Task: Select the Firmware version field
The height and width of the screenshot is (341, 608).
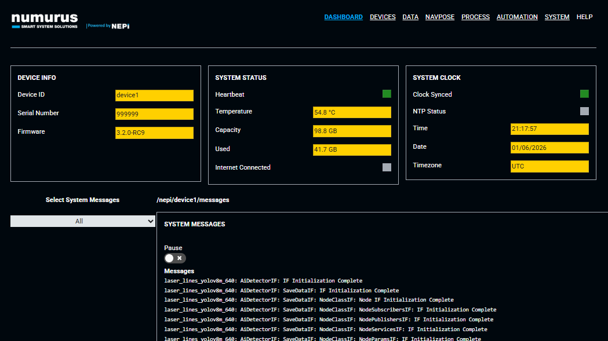Action: tap(154, 133)
